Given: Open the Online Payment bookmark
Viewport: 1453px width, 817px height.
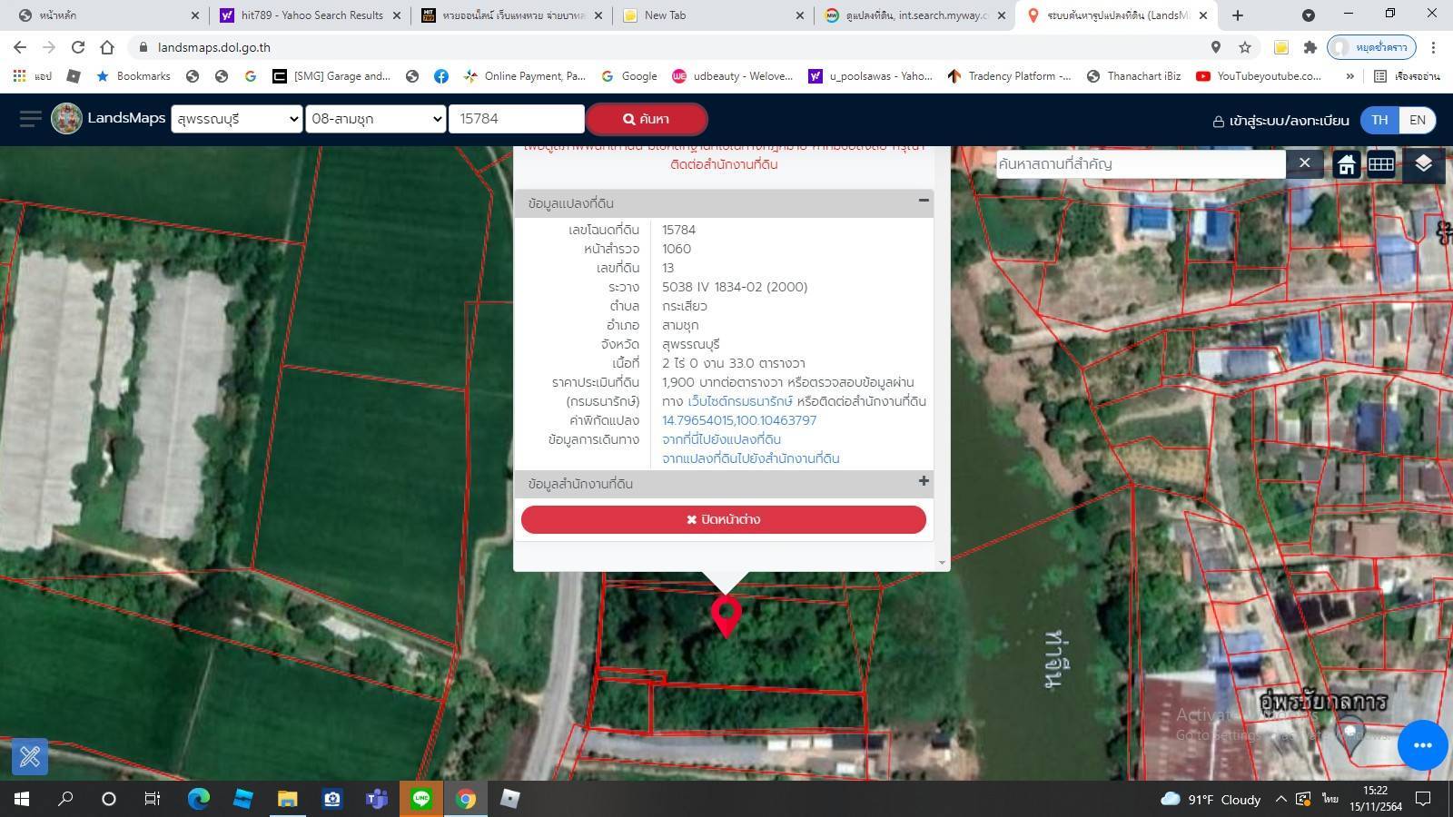Looking at the screenshot, I should (x=524, y=76).
